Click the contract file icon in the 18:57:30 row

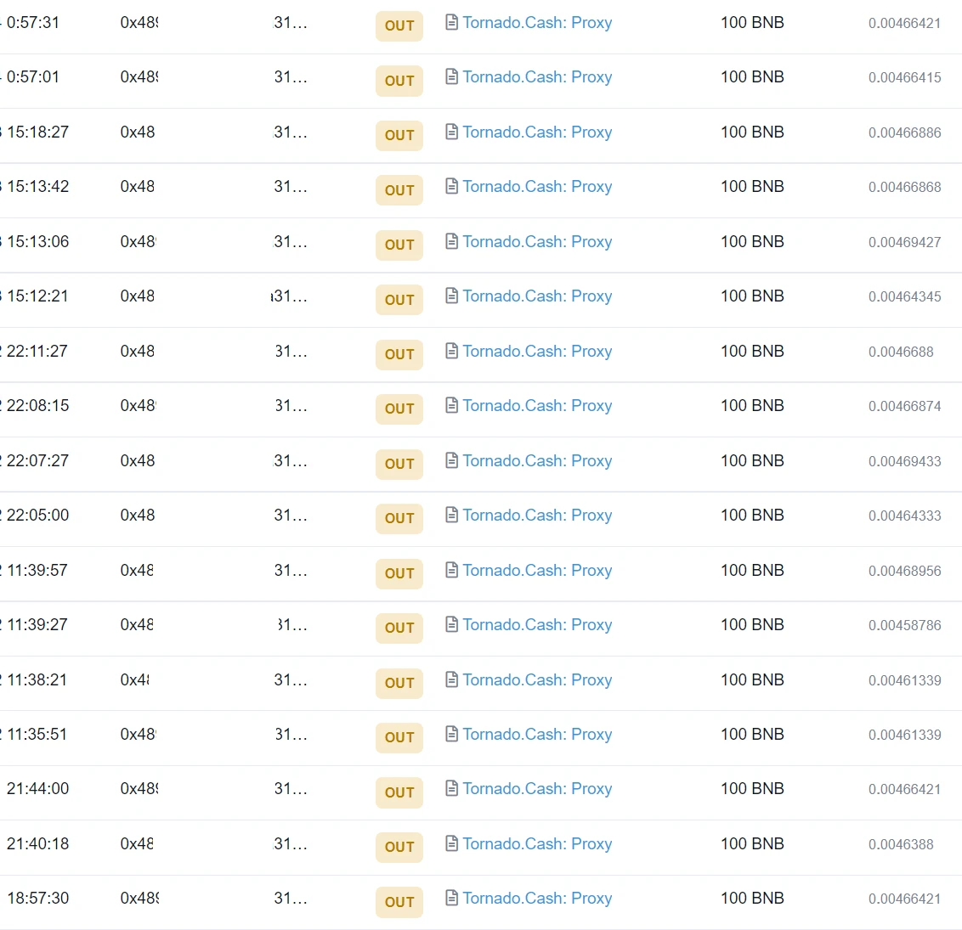coord(451,898)
